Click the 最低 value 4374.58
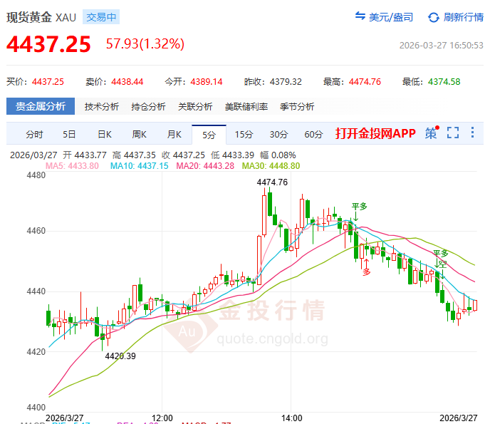 tap(444, 82)
